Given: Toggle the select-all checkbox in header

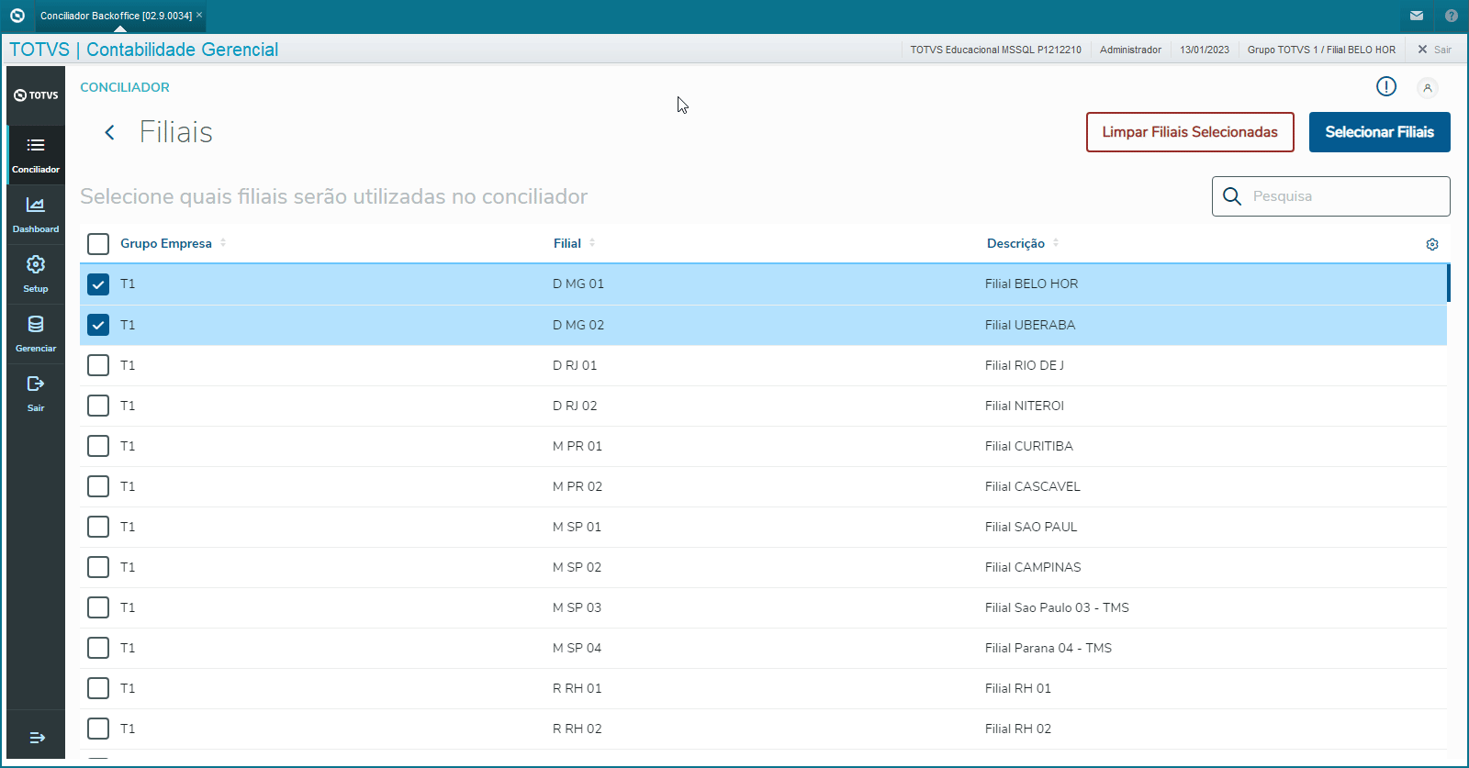Looking at the screenshot, I should point(98,244).
